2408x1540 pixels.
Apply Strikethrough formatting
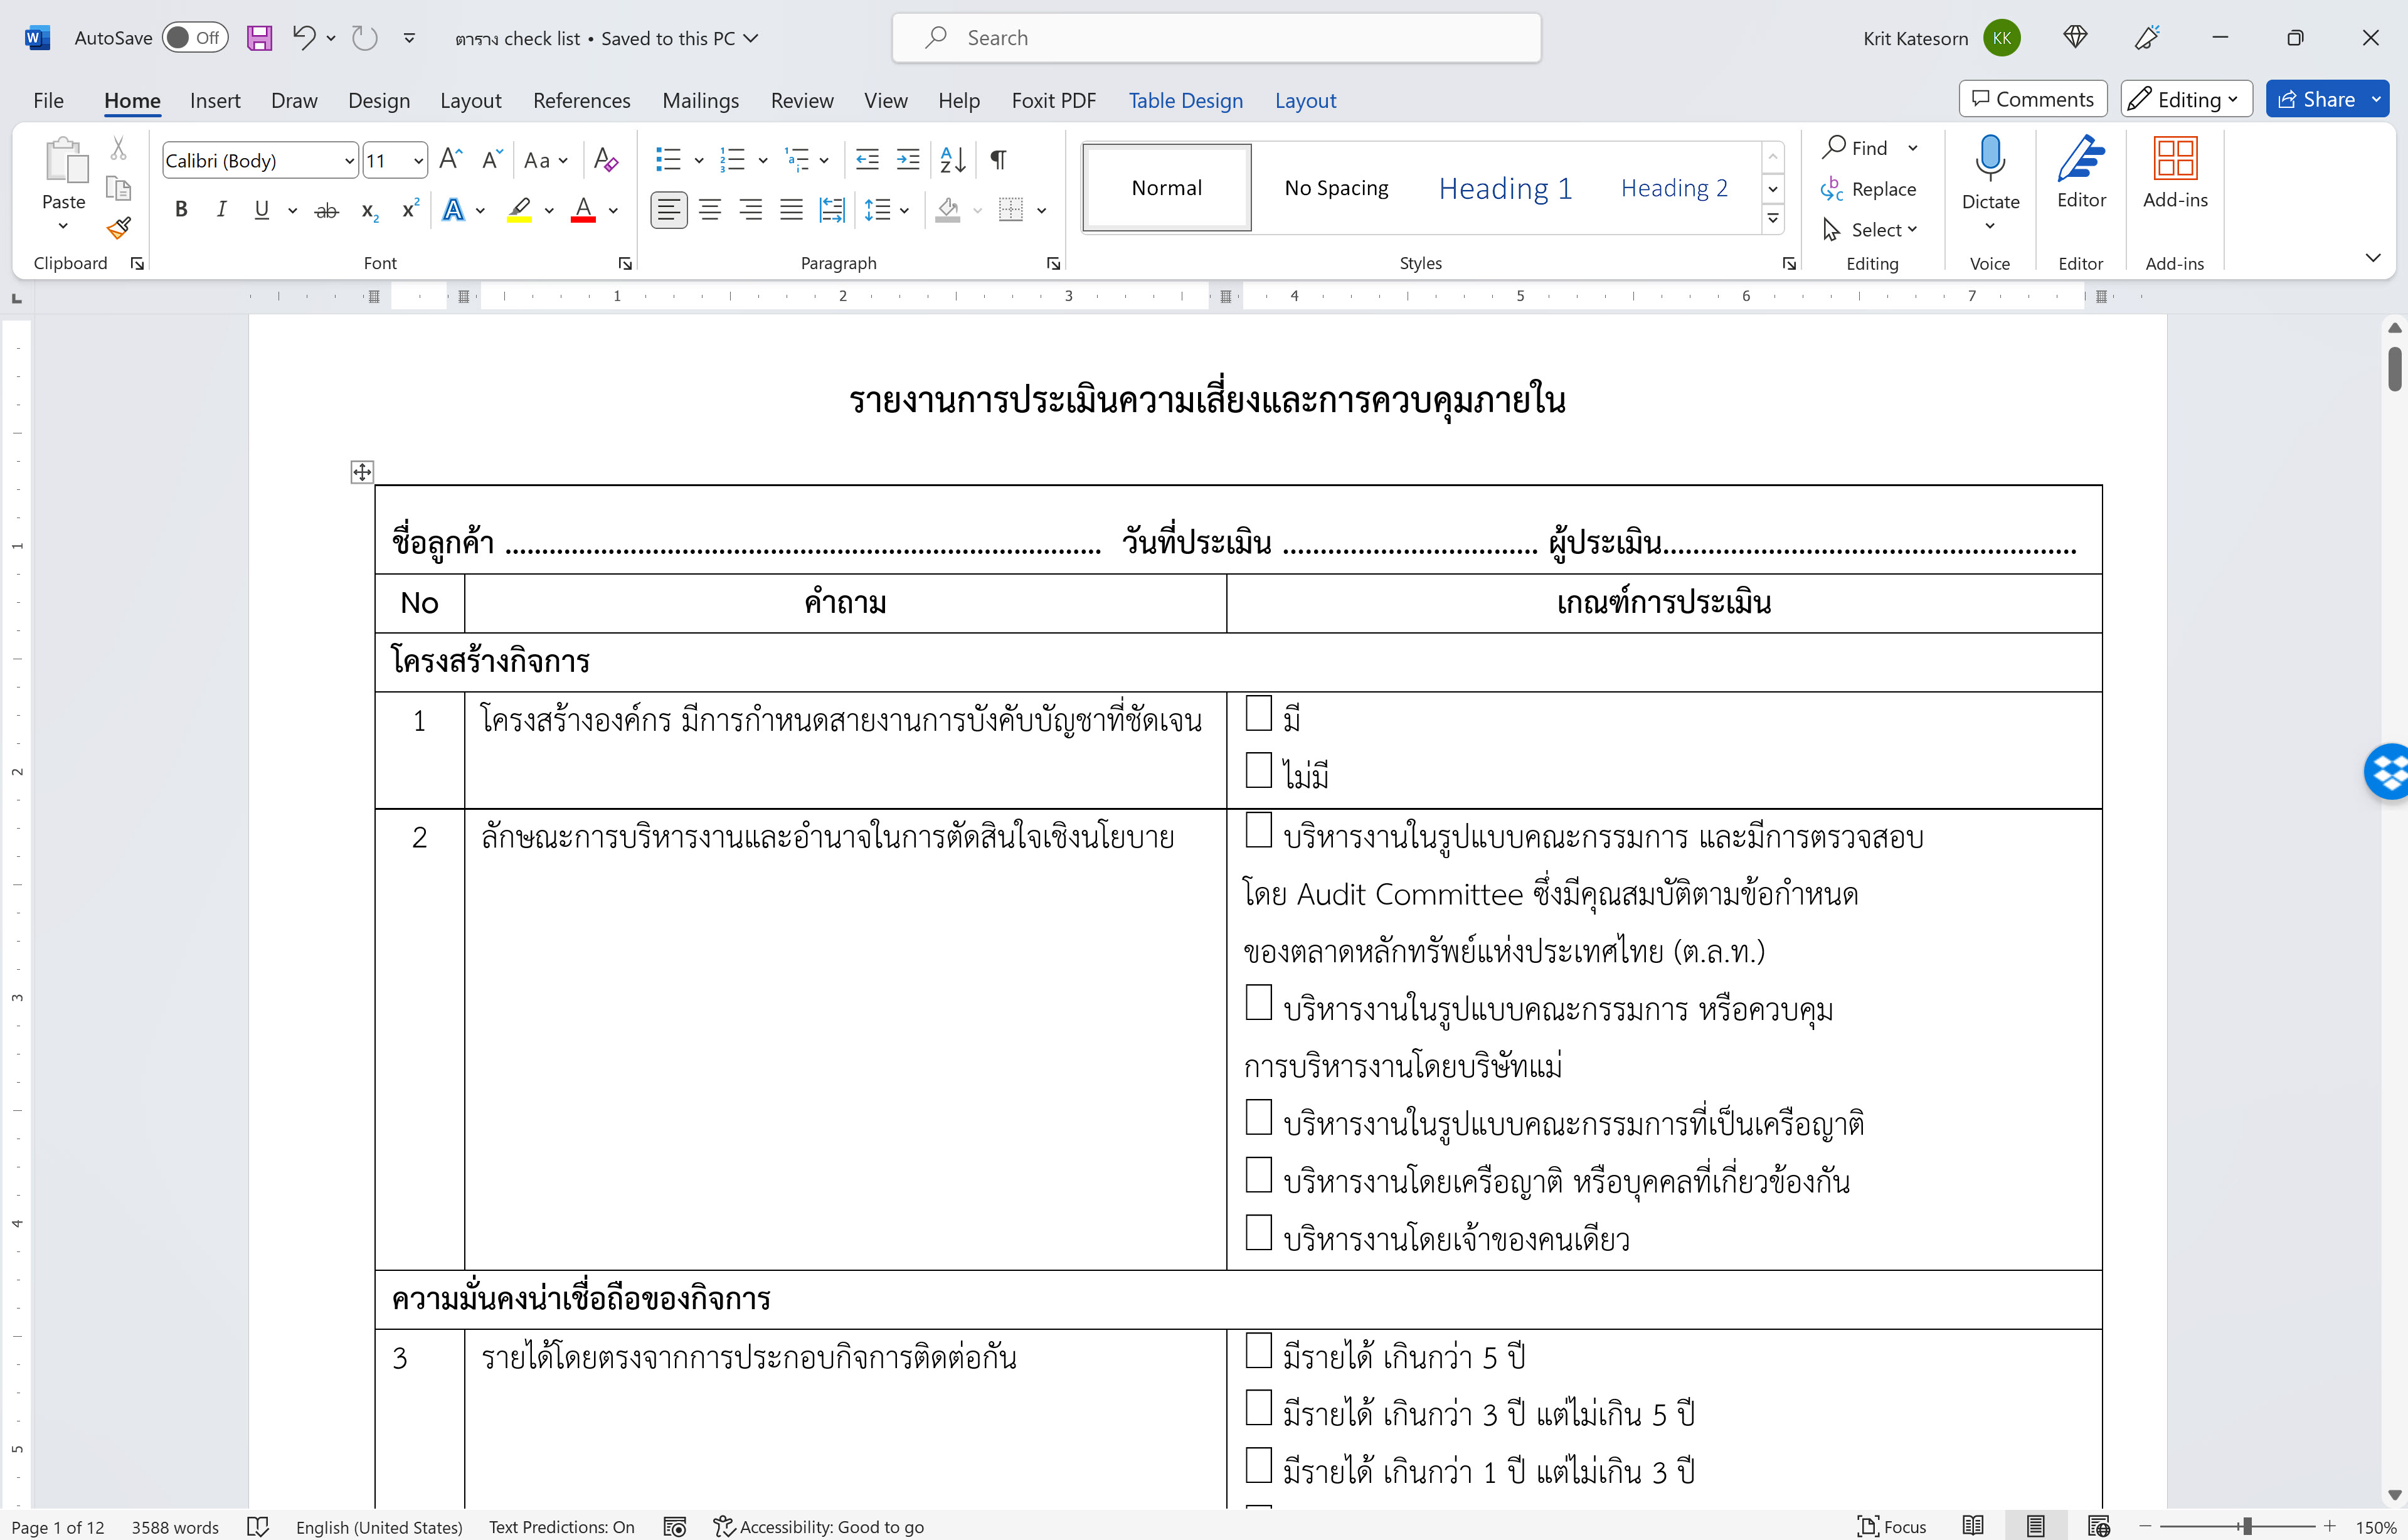(326, 210)
